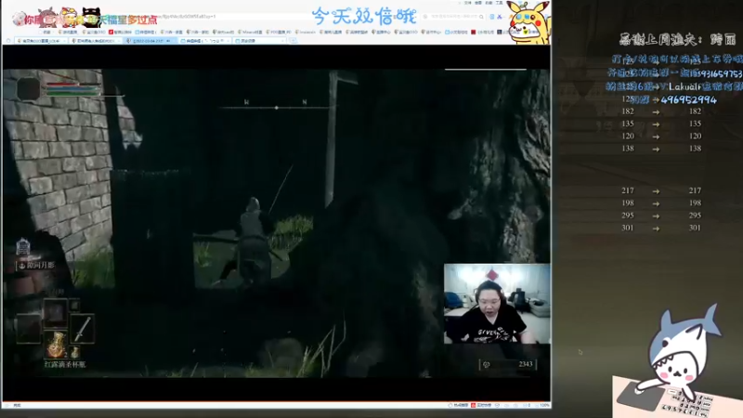Click the 陨河月影 status text
743x418 pixels.
coord(40,266)
